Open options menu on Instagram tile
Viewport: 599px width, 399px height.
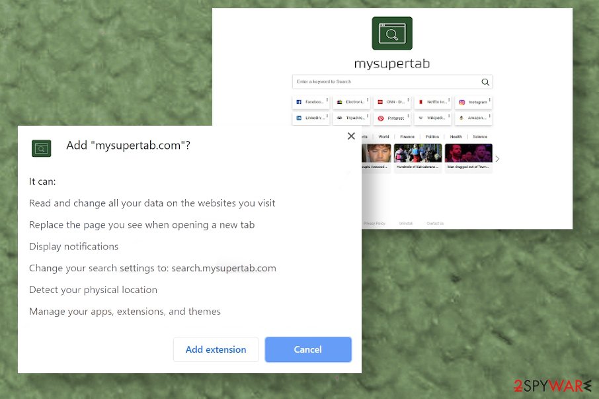pos(489,100)
